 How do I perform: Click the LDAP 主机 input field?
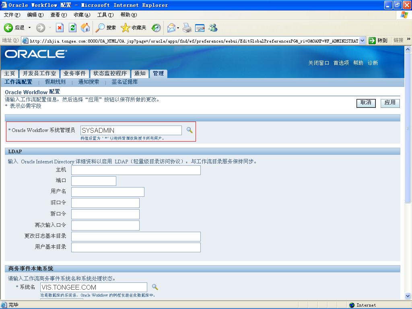[136, 170]
